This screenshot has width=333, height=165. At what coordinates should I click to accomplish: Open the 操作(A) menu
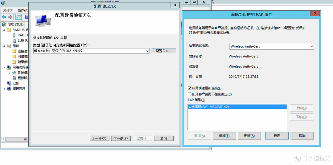pos(23,10)
